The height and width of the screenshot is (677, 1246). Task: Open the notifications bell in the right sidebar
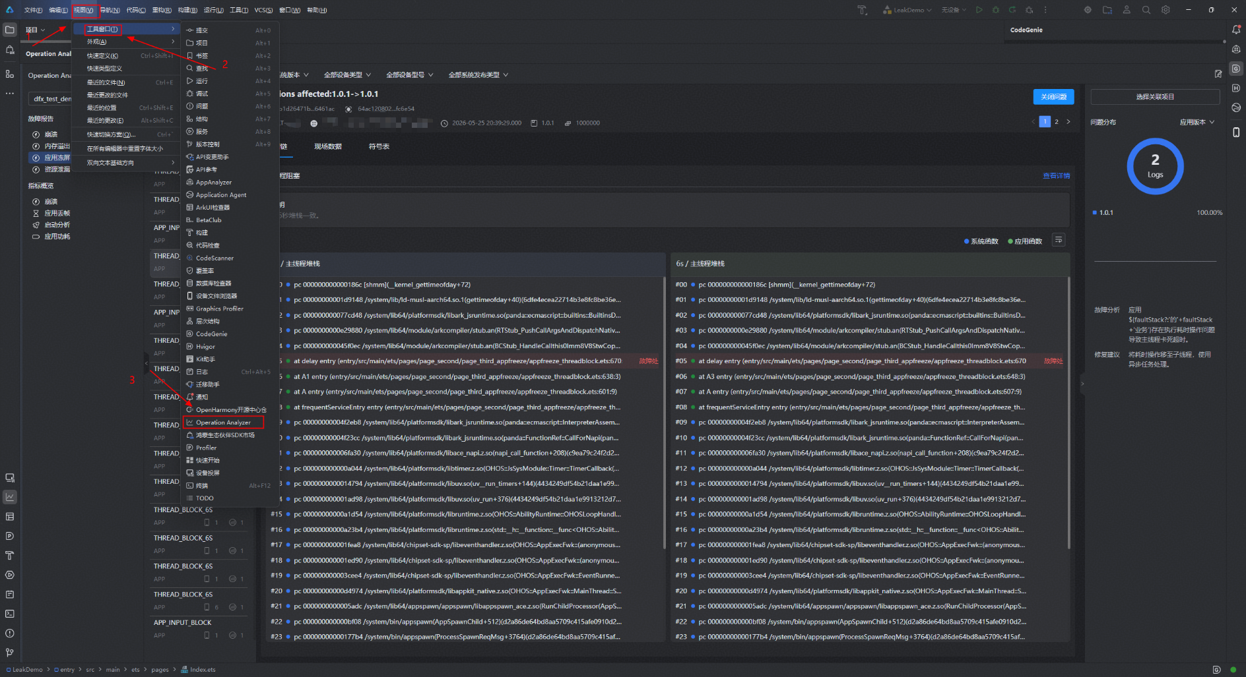pyautogui.click(x=1236, y=30)
